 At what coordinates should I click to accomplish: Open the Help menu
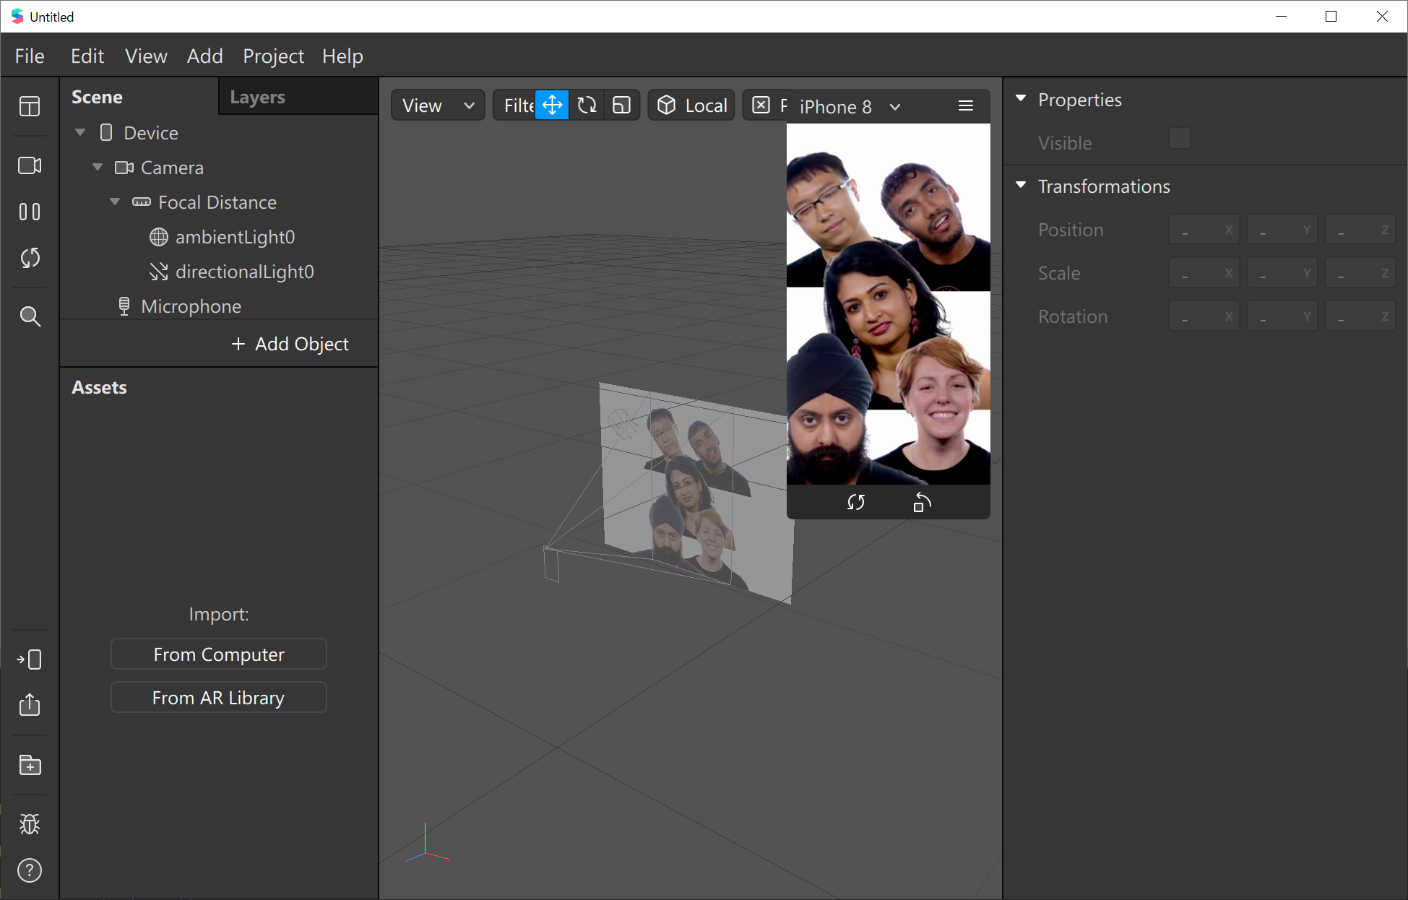point(342,56)
